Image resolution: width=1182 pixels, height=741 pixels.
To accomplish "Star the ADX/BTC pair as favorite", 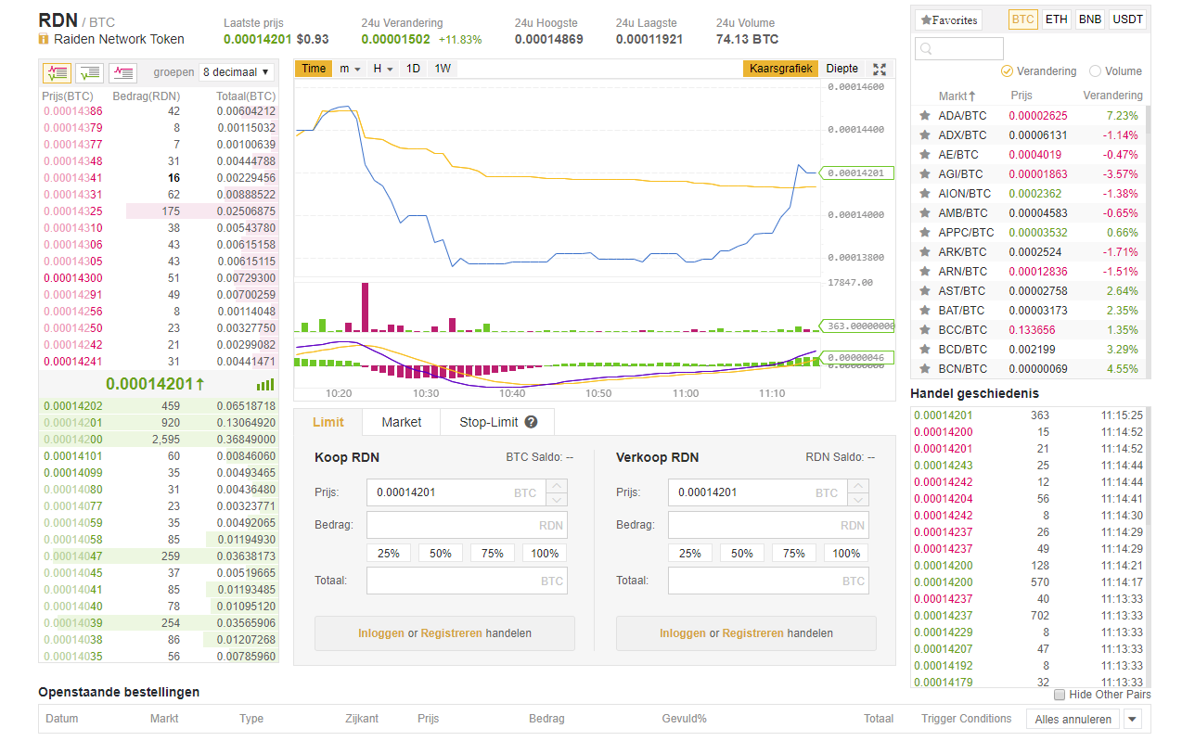I will (925, 135).
